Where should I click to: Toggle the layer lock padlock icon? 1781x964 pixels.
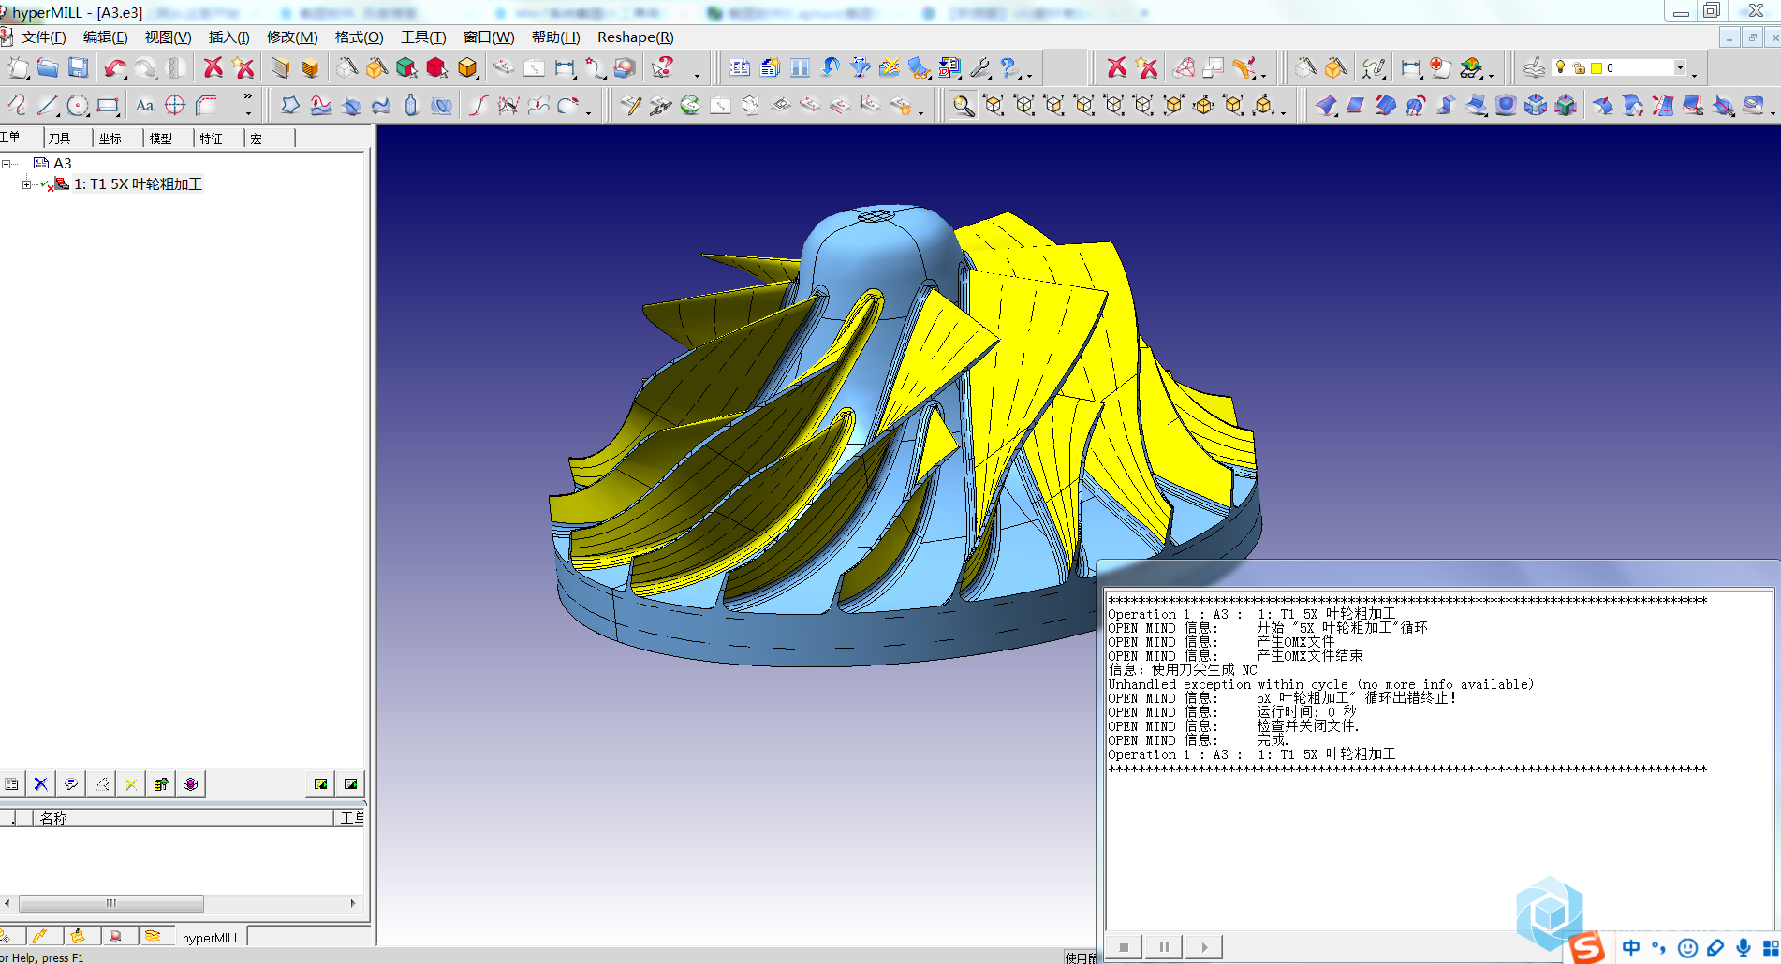1579,68
